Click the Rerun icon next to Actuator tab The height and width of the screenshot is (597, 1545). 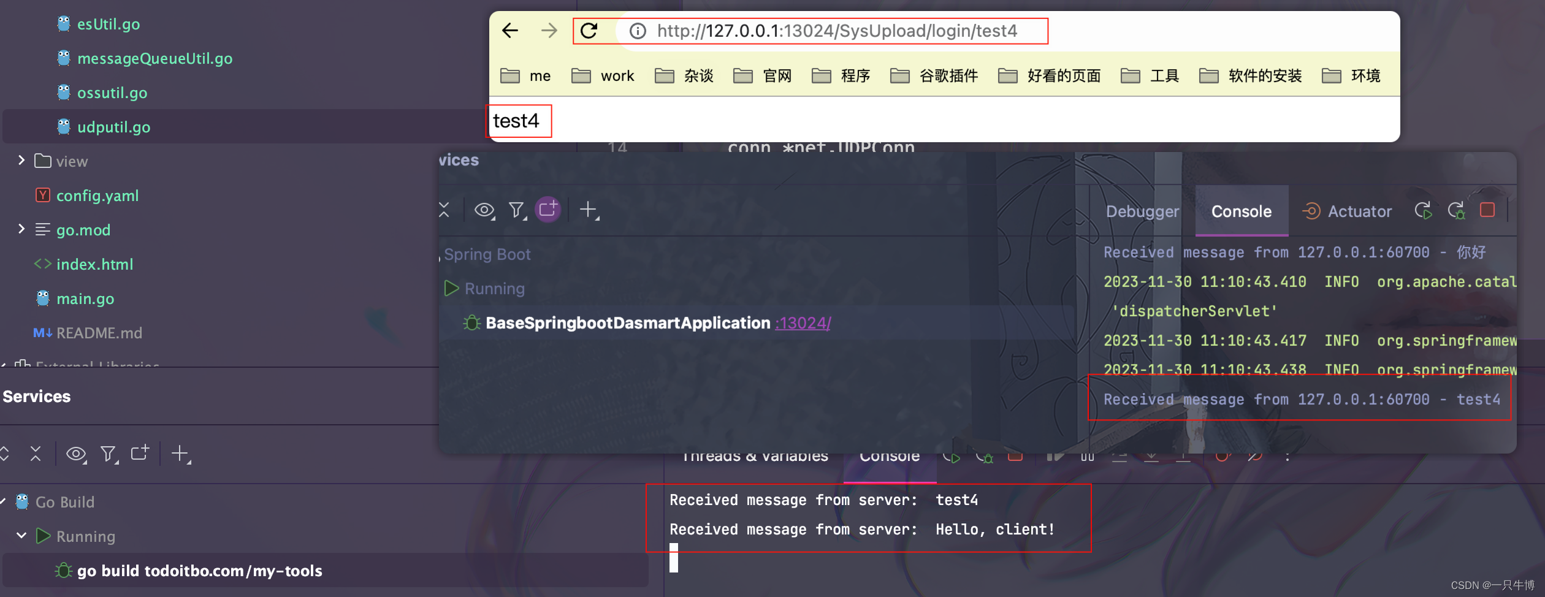click(1423, 211)
